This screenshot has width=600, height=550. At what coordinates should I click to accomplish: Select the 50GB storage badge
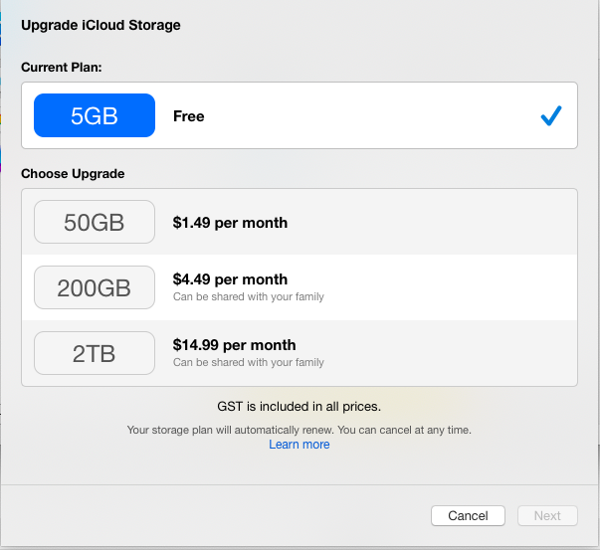pyautogui.click(x=95, y=222)
